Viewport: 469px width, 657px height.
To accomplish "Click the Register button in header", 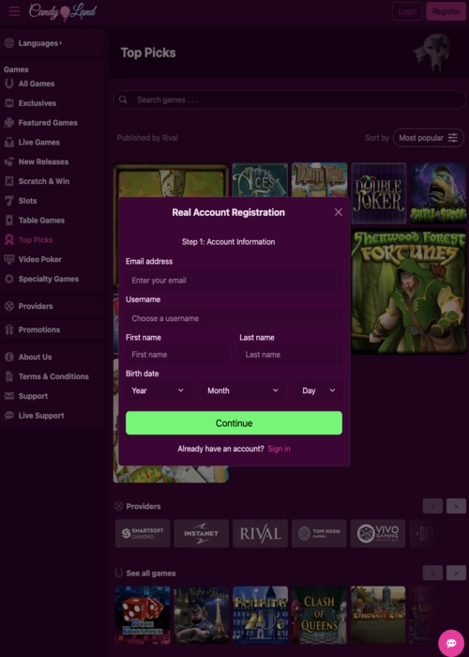I will point(446,11).
